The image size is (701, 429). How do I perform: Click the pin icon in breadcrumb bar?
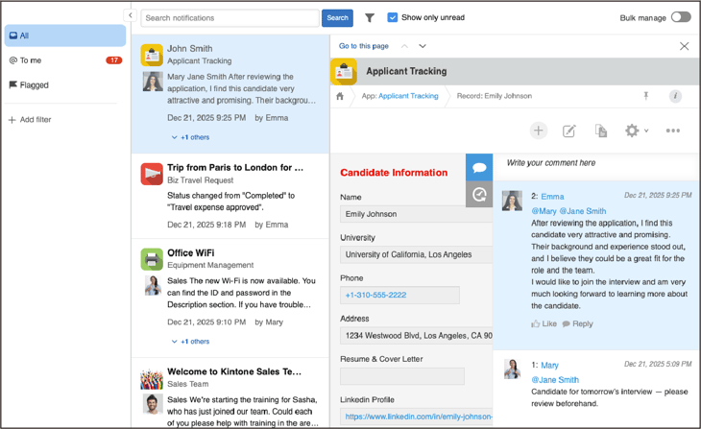(645, 96)
